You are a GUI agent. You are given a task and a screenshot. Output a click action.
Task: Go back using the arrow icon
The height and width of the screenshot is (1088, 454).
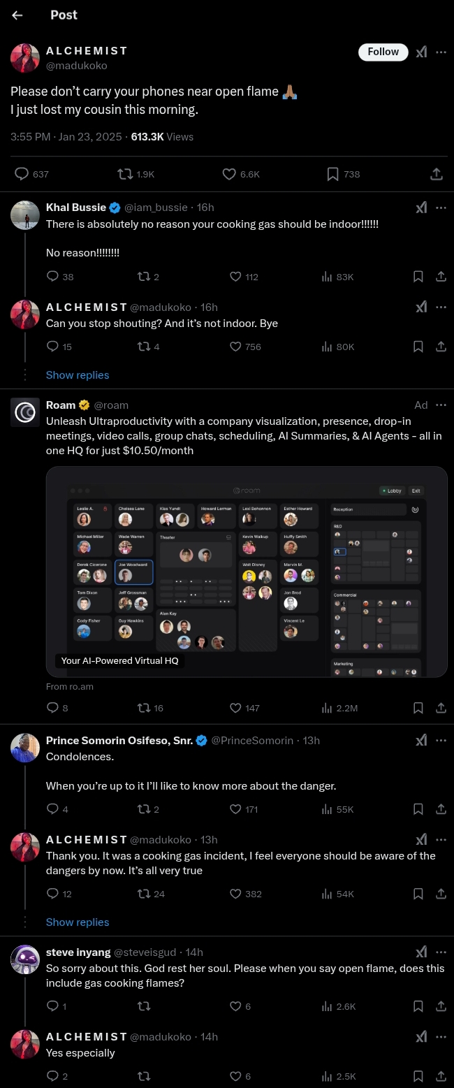coord(17,15)
